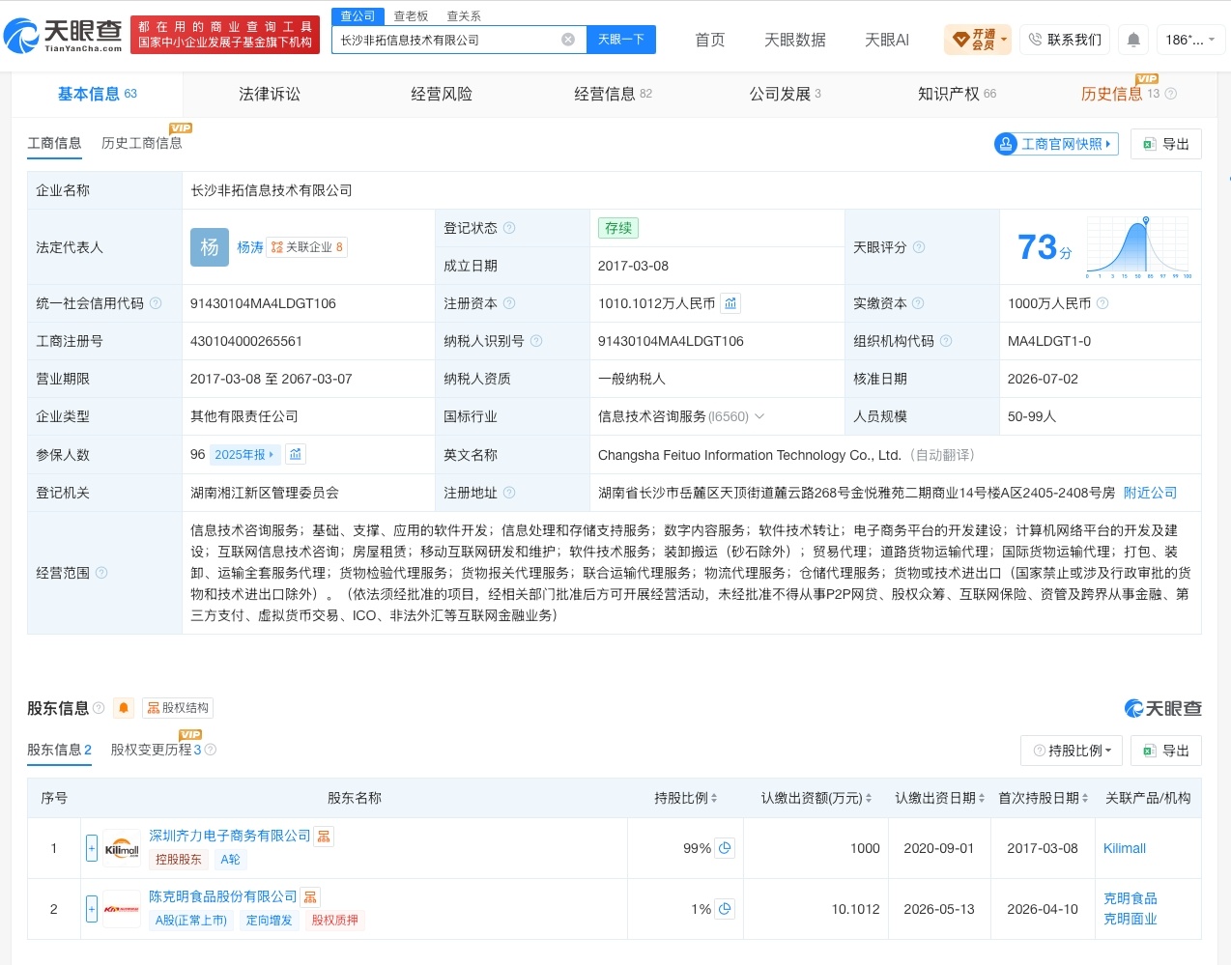Image resolution: width=1231 pixels, height=965 pixels.
Task: Show help for 纳税人识别号
Action: (x=536, y=341)
